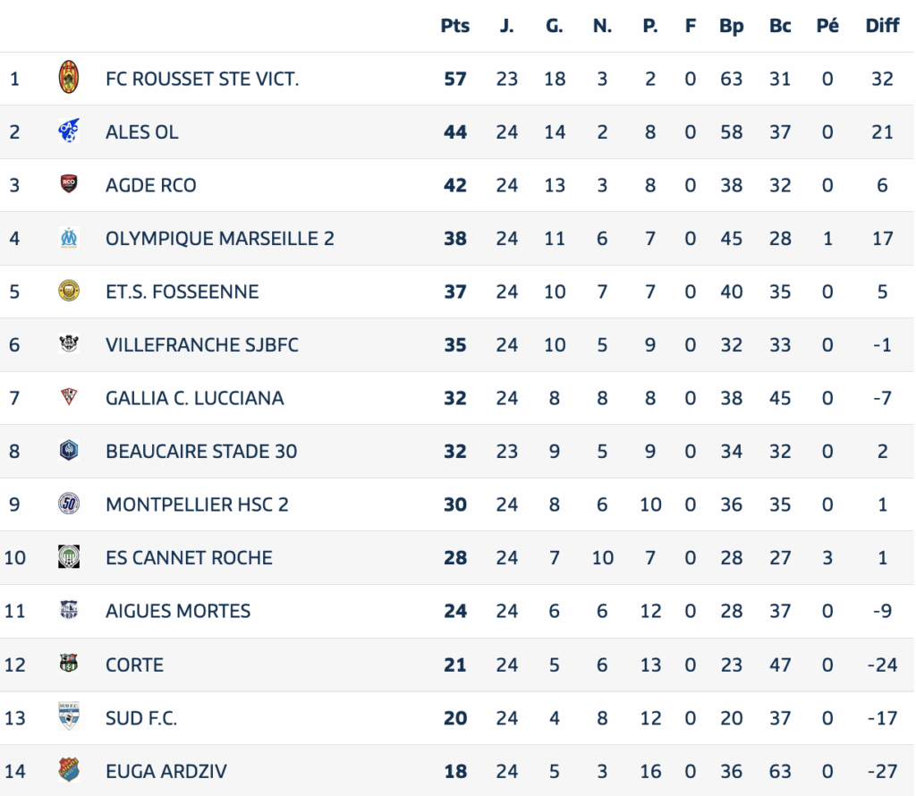916x796 pixels.
Task: Click the Corte club logo
Action: [x=69, y=664]
